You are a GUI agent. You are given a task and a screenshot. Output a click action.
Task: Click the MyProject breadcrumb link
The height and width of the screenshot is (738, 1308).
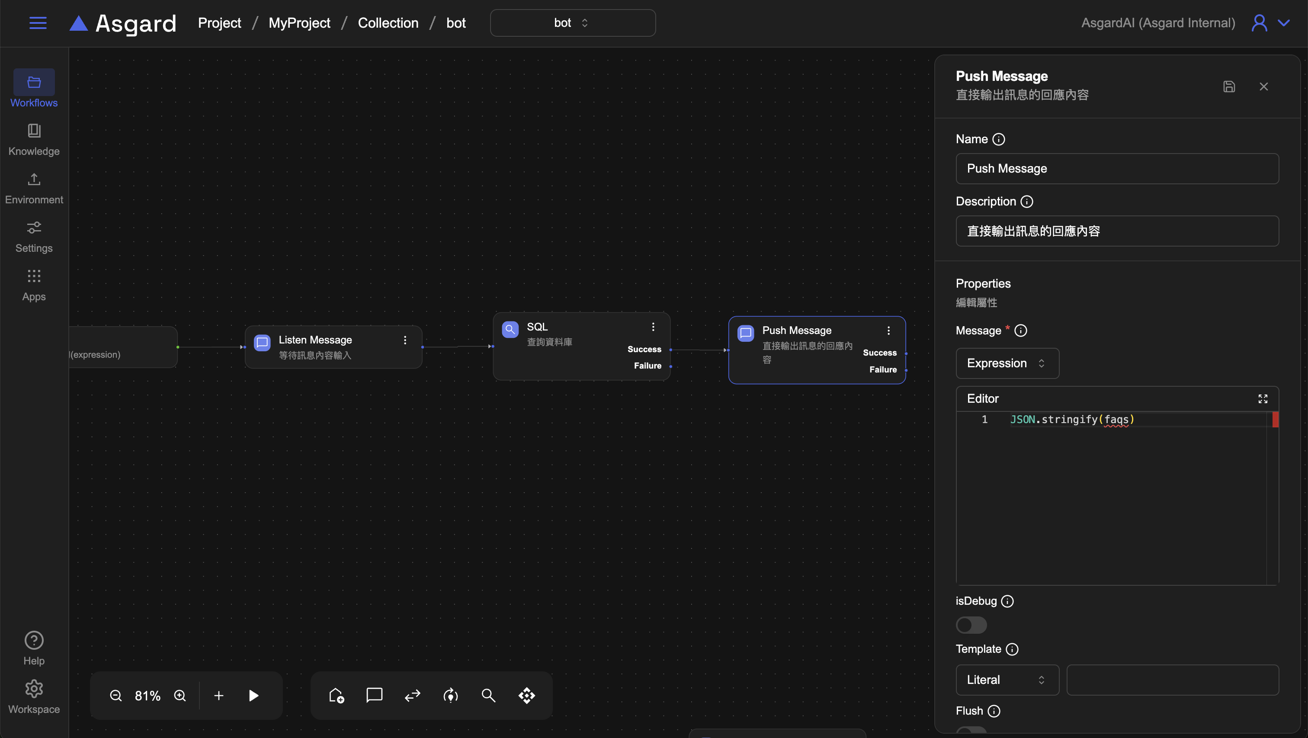click(x=299, y=23)
